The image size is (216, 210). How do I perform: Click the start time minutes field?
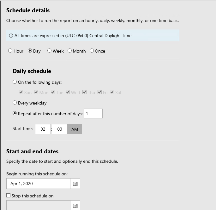coord(60,129)
